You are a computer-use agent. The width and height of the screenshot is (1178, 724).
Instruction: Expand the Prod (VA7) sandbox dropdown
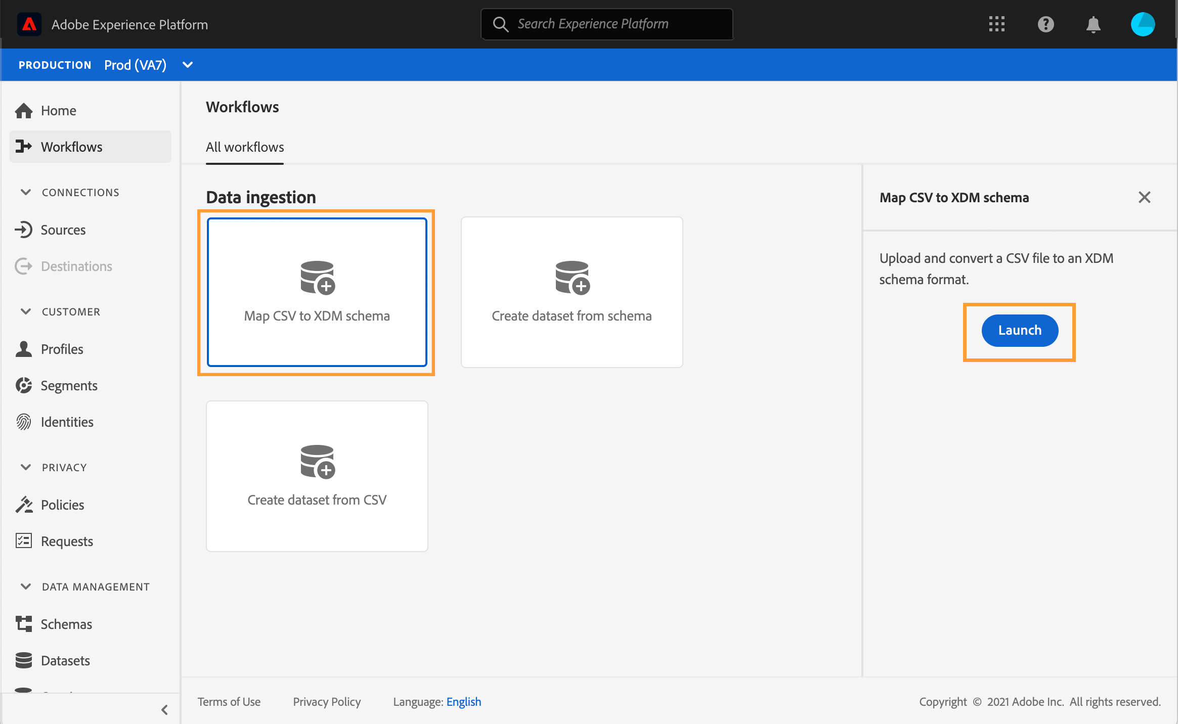[x=188, y=65]
